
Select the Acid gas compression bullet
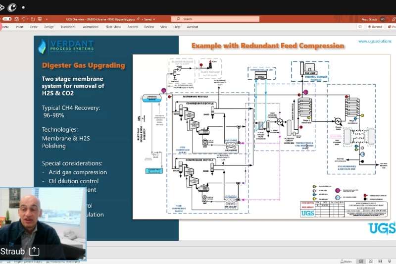78,172
